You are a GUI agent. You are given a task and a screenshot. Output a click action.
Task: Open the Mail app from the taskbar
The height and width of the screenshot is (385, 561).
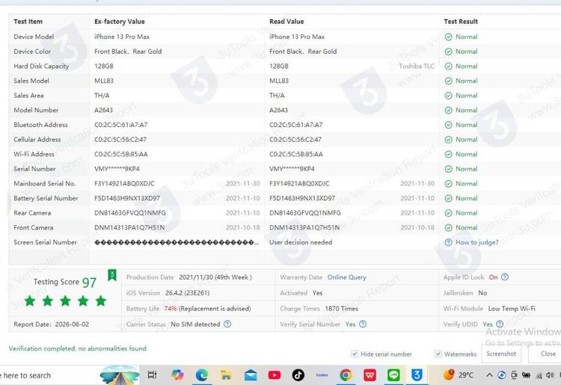coord(251,375)
